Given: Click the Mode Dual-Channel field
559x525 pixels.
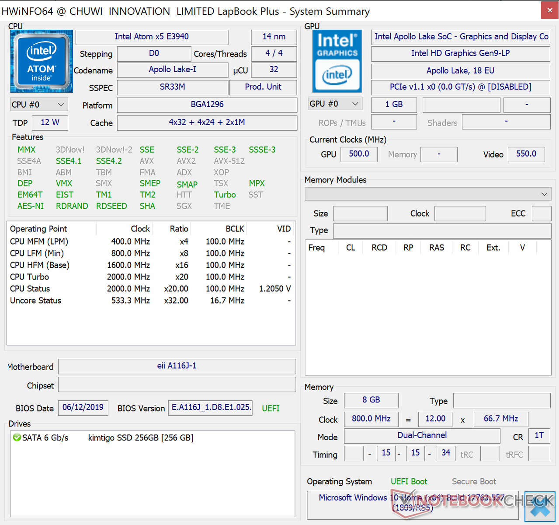Looking at the screenshot, I should (422, 436).
